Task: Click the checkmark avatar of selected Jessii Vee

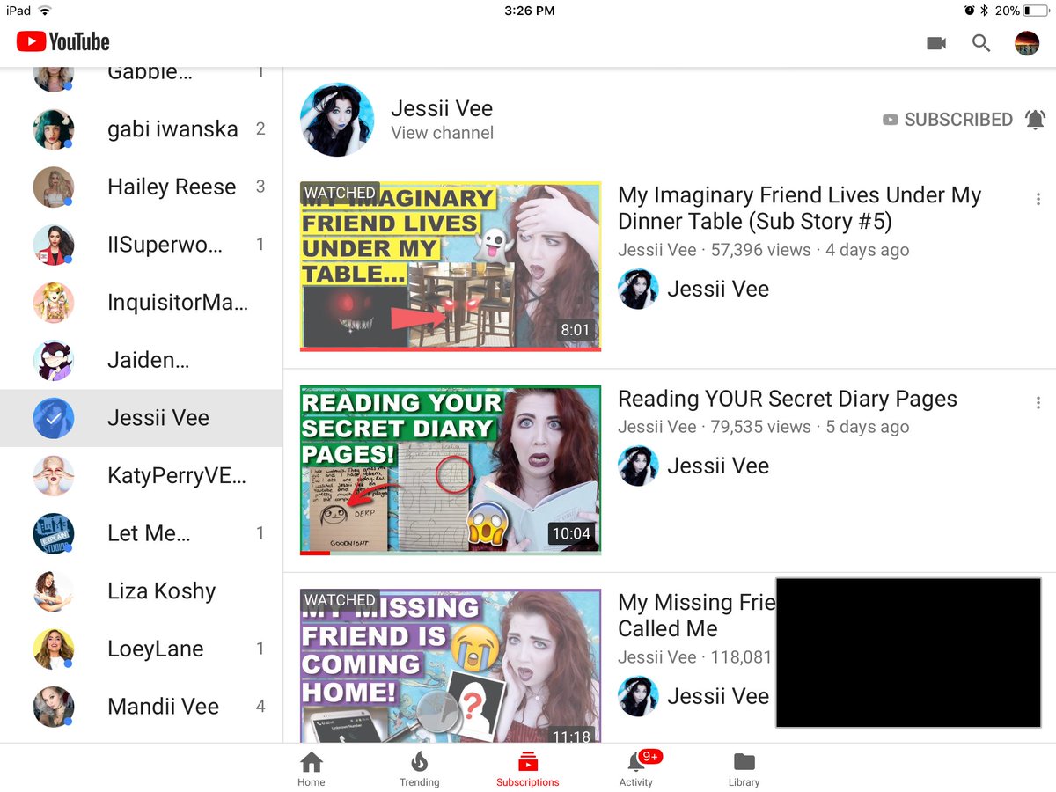Action: pyautogui.click(x=54, y=418)
